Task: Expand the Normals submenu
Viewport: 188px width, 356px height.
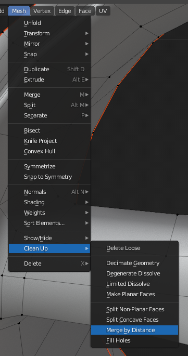Action: tap(49, 192)
